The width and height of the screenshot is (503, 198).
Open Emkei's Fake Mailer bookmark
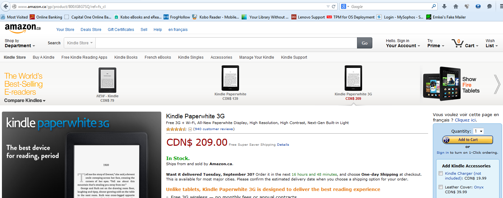(x=446, y=17)
